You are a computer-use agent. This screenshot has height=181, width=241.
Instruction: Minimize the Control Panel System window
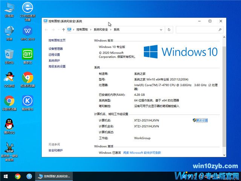200,21
